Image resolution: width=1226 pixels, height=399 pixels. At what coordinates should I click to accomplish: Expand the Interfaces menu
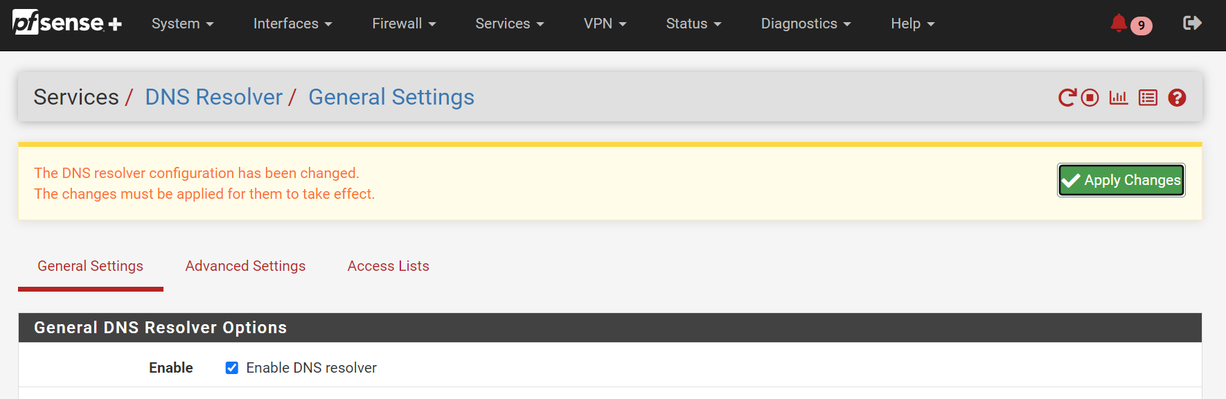pos(292,24)
